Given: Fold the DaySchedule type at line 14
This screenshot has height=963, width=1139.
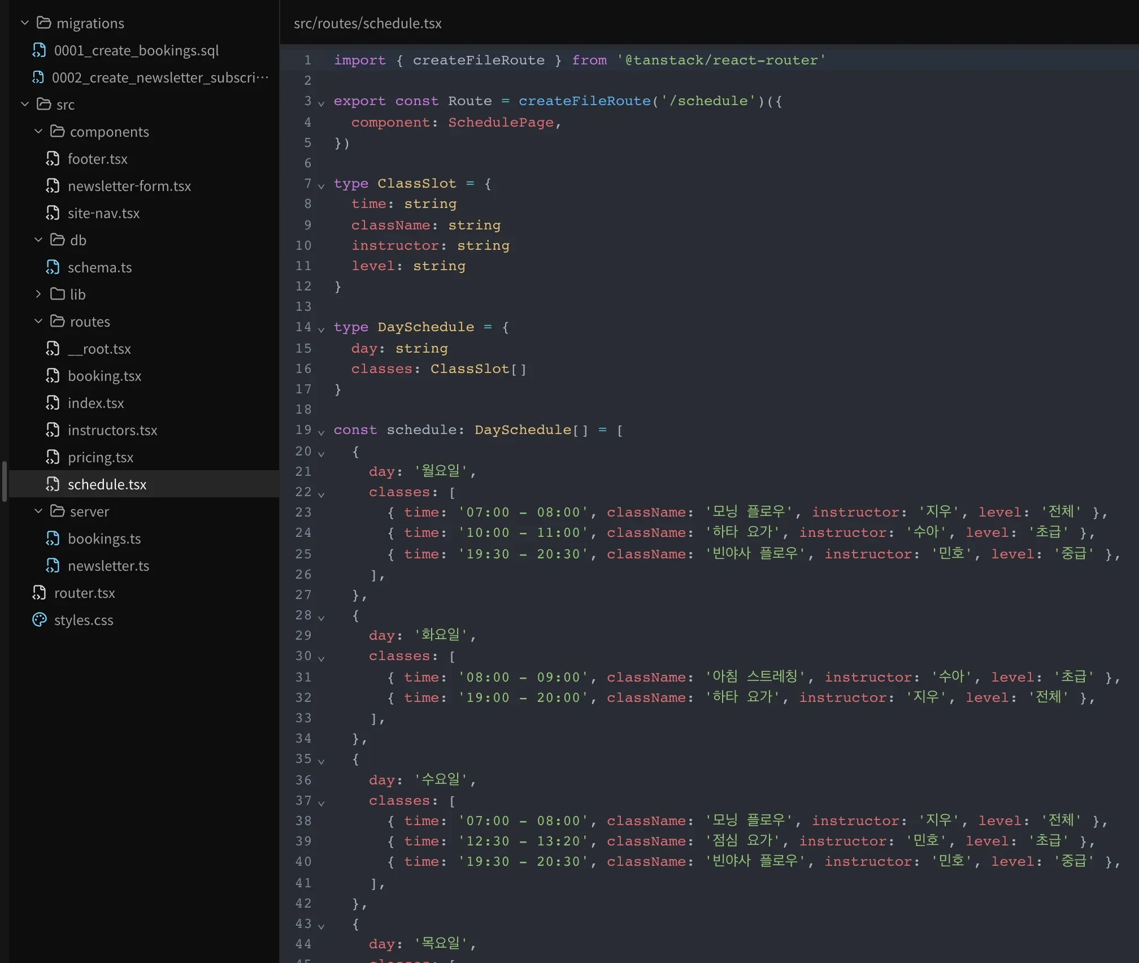Looking at the screenshot, I should (x=321, y=329).
